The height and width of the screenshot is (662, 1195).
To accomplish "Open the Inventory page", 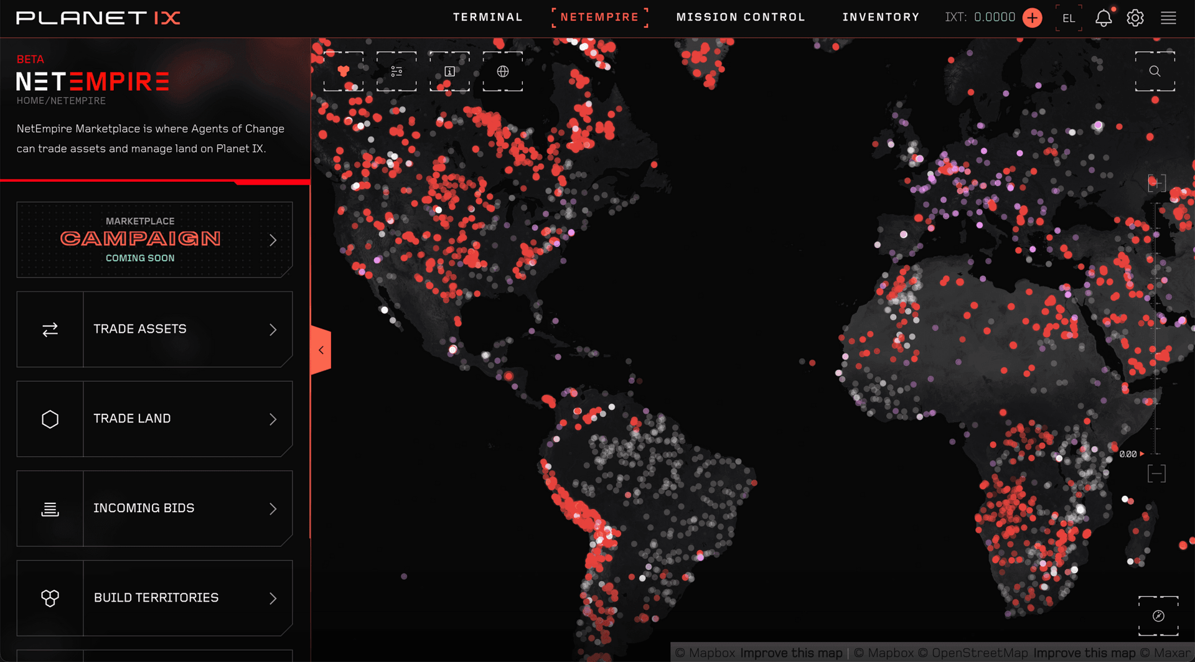I will (881, 17).
